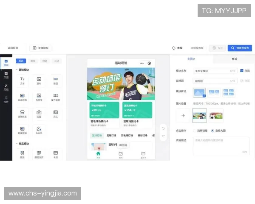Open the 多图文 tab in the properties panel
Screen dimensions: 255x204
(191, 59)
